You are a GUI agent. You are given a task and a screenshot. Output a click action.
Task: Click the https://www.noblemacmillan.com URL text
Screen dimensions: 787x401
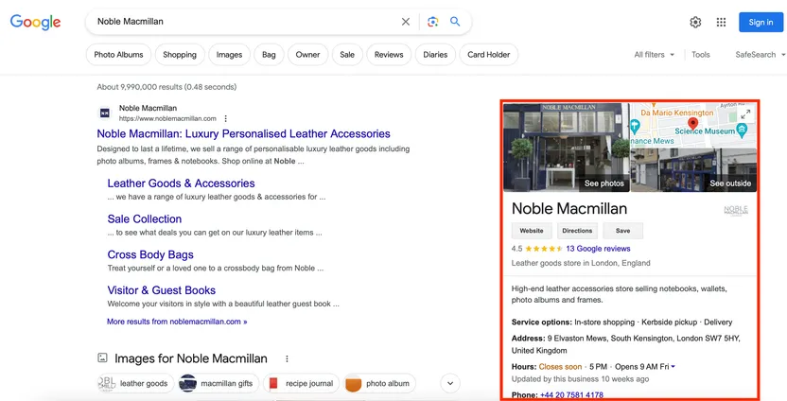[167, 119]
